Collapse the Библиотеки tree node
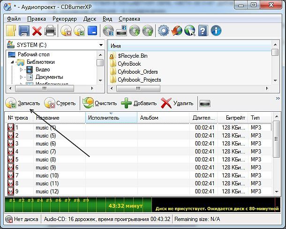The width and height of the screenshot is (286, 229). click(12, 62)
